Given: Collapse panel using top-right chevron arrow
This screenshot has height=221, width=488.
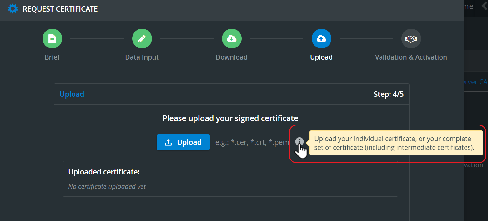Looking at the screenshot, I should pos(484,6).
